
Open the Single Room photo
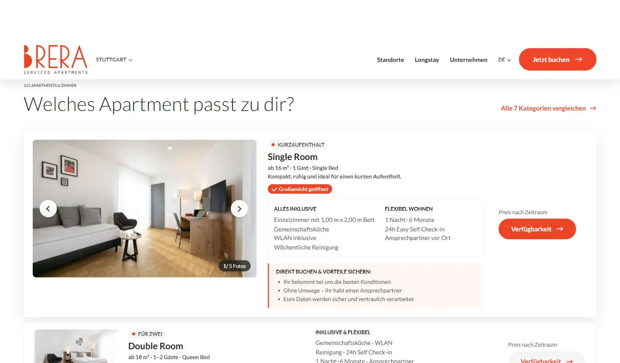[145, 209]
